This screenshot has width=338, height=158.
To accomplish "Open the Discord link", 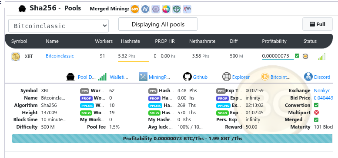I will (322, 77).
